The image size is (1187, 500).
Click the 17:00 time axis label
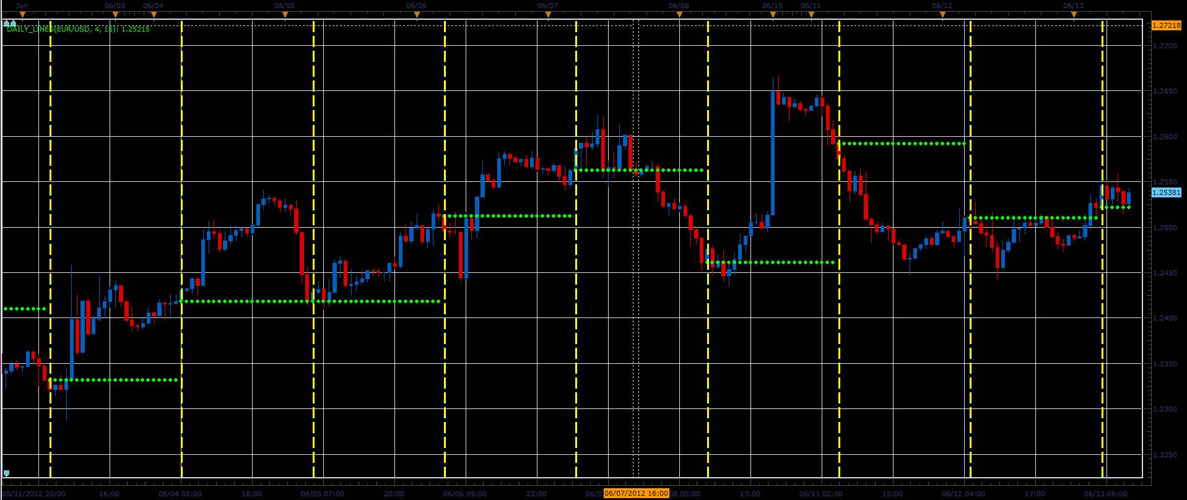click(1035, 494)
